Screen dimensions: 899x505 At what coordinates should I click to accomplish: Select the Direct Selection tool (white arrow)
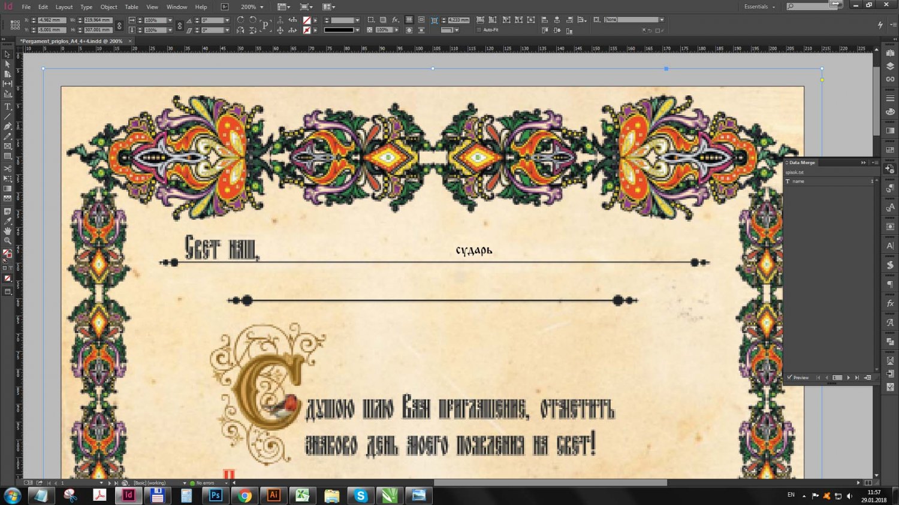click(8, 64)
